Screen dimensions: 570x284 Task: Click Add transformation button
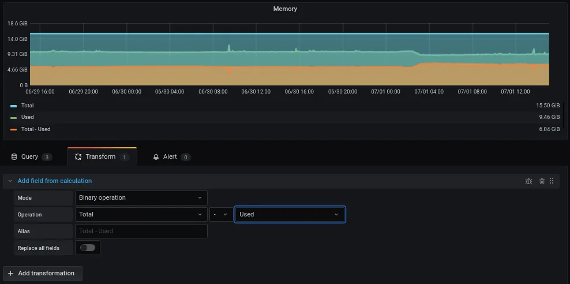coord(43,274)
